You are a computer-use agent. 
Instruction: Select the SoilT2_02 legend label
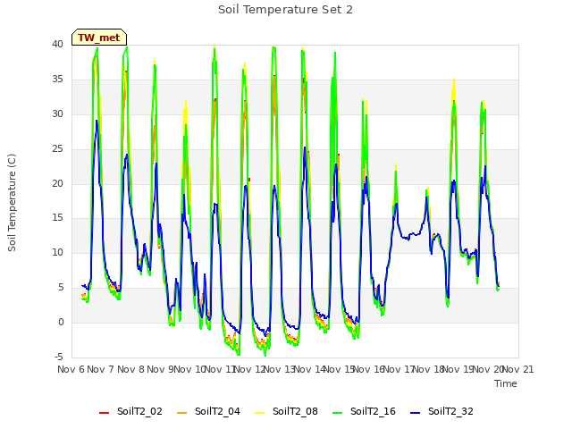coord(139,411)
